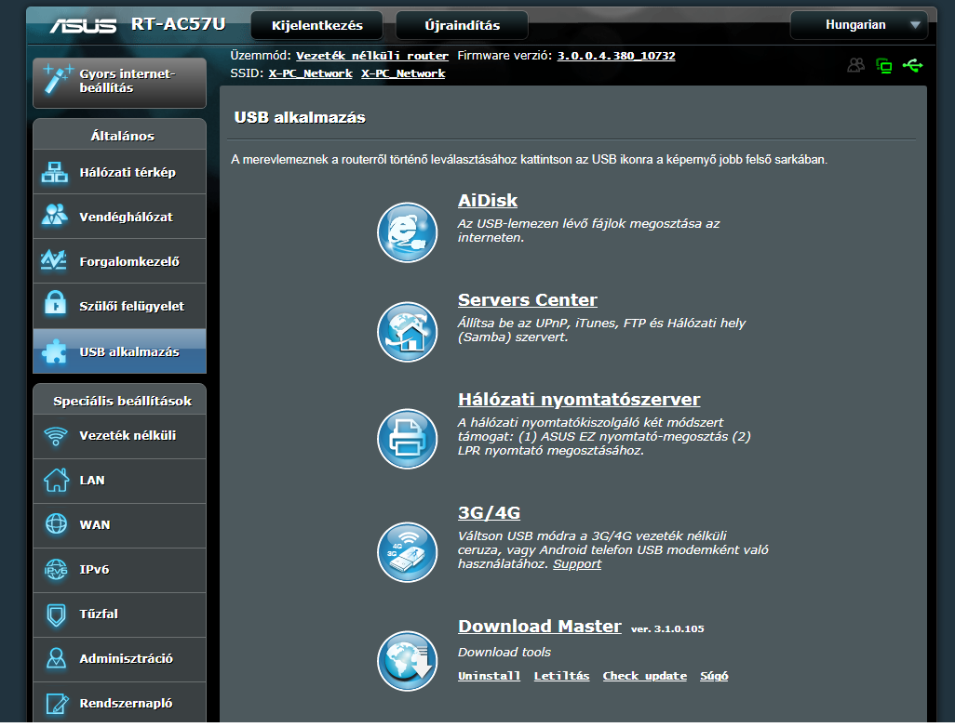The height and width of the screenshot is (727, 955).
Task: Open the 3G/4G title link
Action: pos(489,513)
